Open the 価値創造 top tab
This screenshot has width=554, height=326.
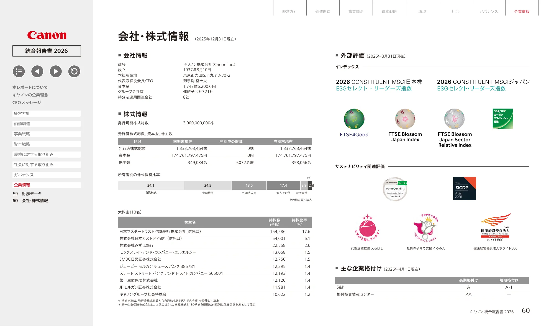[x=323, y=11]
